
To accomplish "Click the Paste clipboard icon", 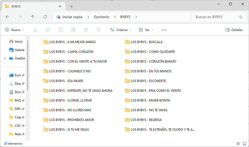I will [61, 30].
